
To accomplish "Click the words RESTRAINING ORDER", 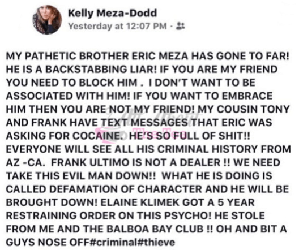I will 61,215.
